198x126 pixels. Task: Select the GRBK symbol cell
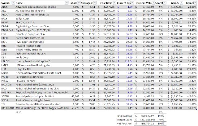[x=5, y=38]
